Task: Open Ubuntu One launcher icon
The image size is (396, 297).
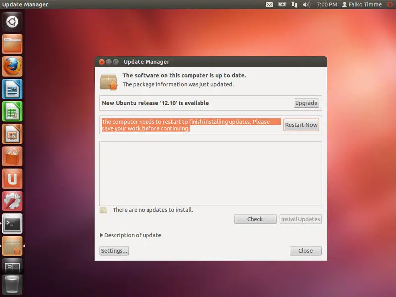Action: click(12, 179)
